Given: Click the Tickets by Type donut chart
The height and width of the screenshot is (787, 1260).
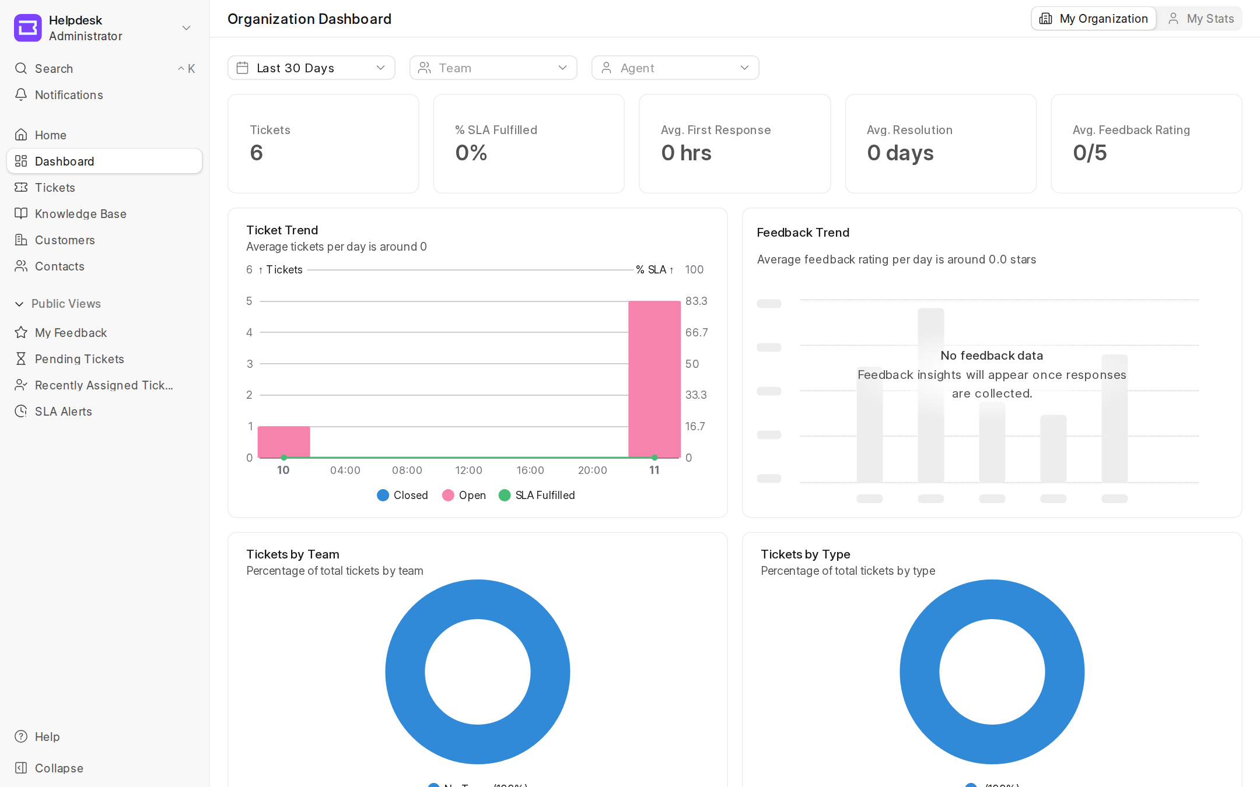Looking at the screenshot, I should pos(992,672).
